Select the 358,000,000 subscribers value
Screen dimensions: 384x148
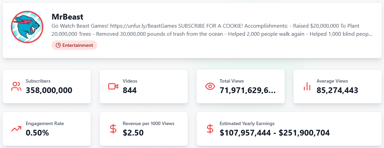click(x=49, y=90)
